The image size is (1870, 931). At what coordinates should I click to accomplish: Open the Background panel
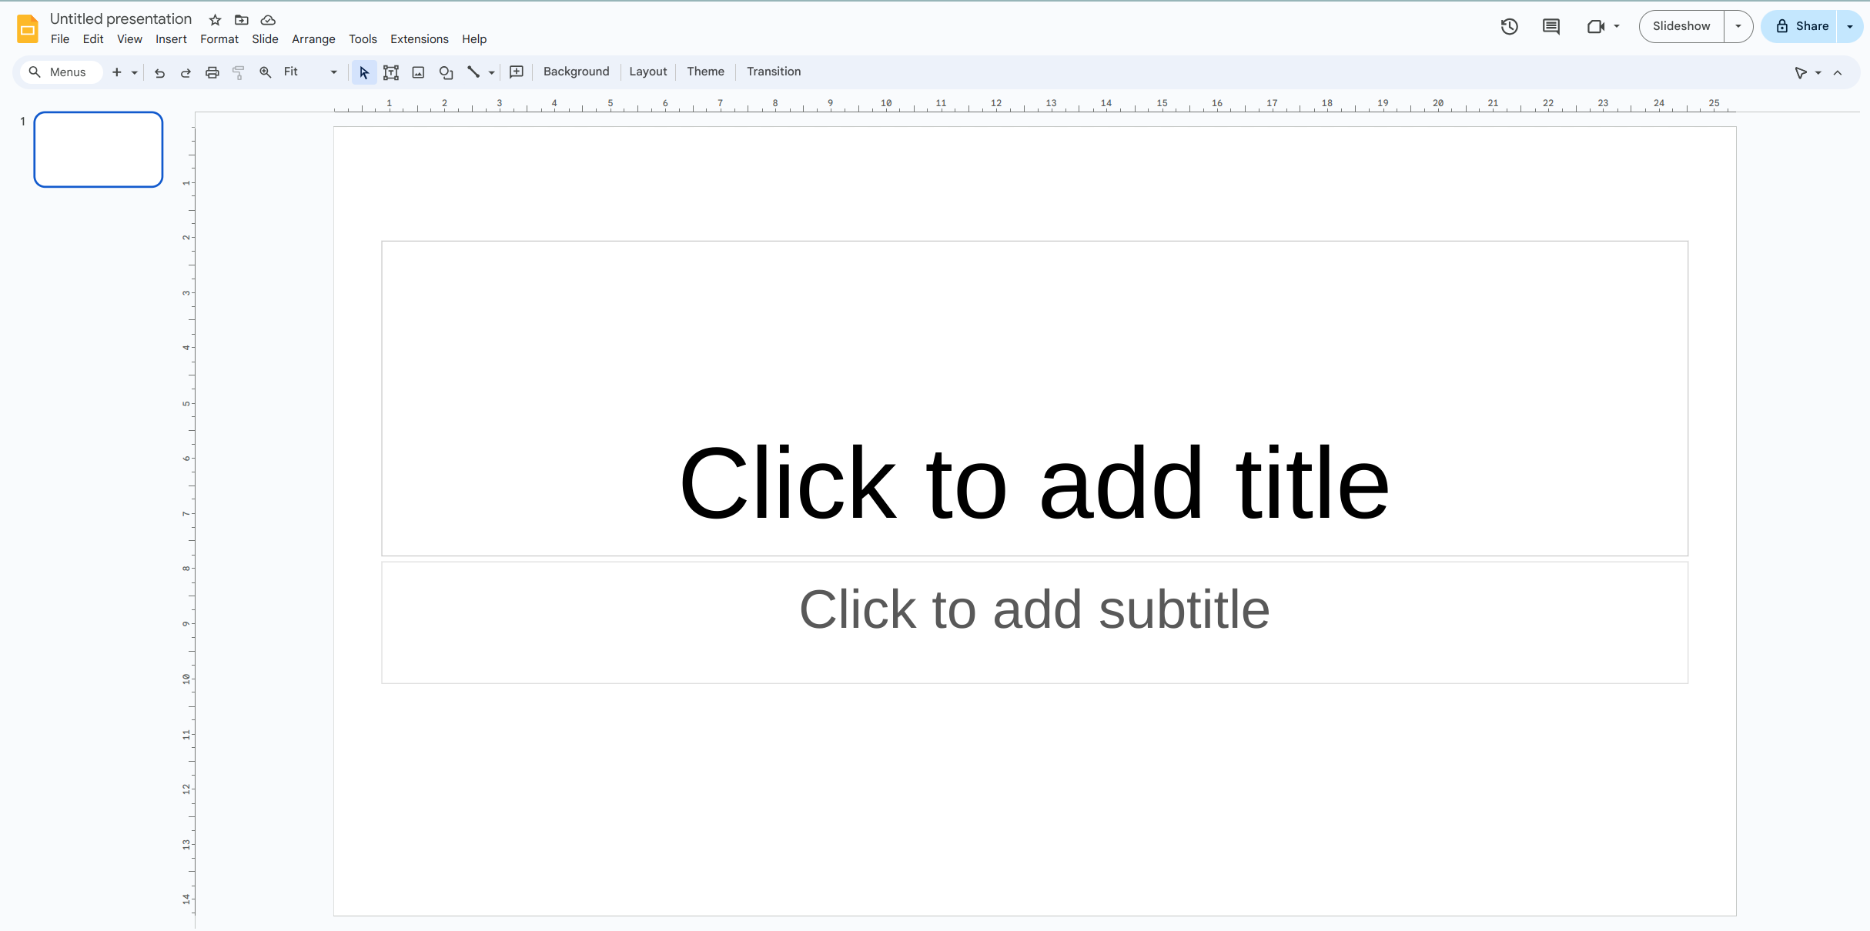pyautogui.click(x=577, y=70)
